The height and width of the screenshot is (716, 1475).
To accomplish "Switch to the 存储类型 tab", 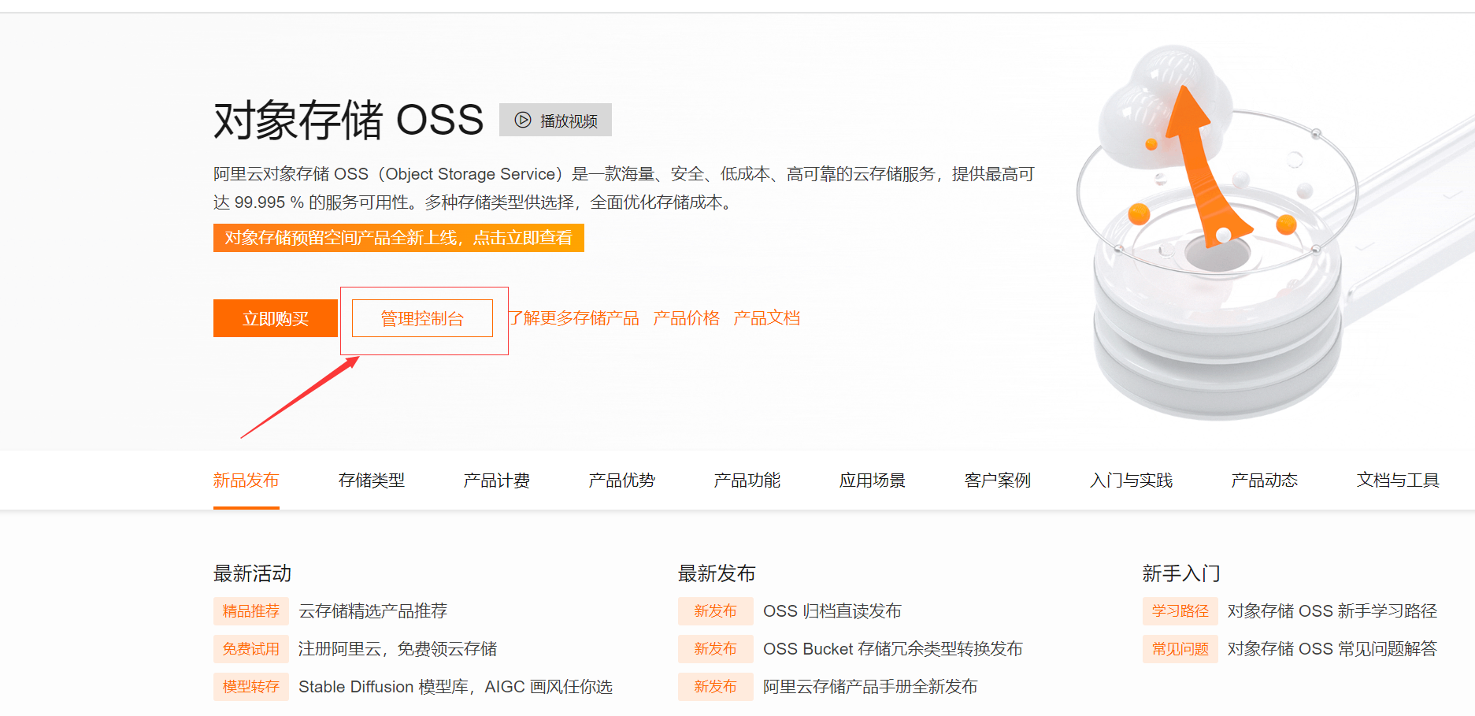I will coord(372,480).
